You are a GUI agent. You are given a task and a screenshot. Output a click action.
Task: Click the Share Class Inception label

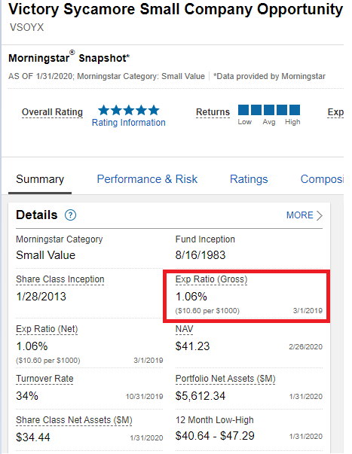coord(60,279)
